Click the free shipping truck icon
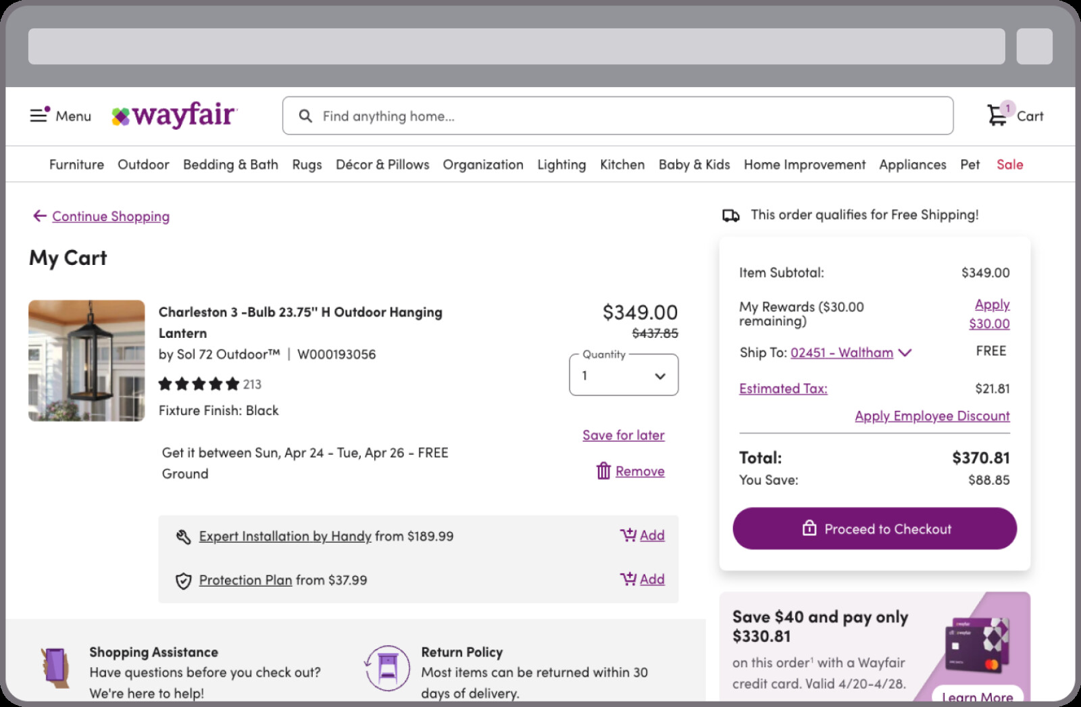This screenshot has height=707, width=1081. (730, 215)
